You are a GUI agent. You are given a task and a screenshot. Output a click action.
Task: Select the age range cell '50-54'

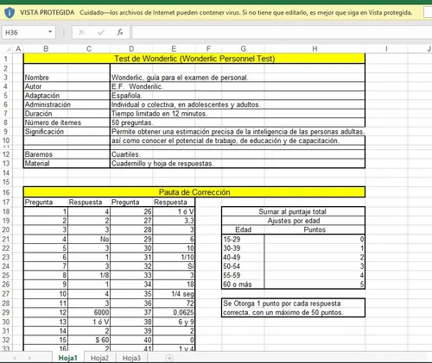(x=243, y=266)
